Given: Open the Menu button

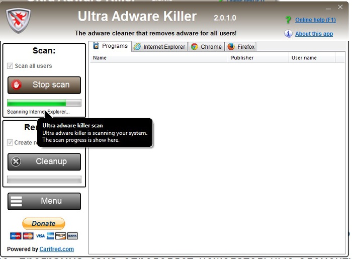Looking at the screenshot, I should coord(44,201).
